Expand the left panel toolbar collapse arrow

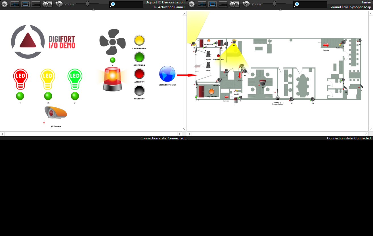click(93, 9)
